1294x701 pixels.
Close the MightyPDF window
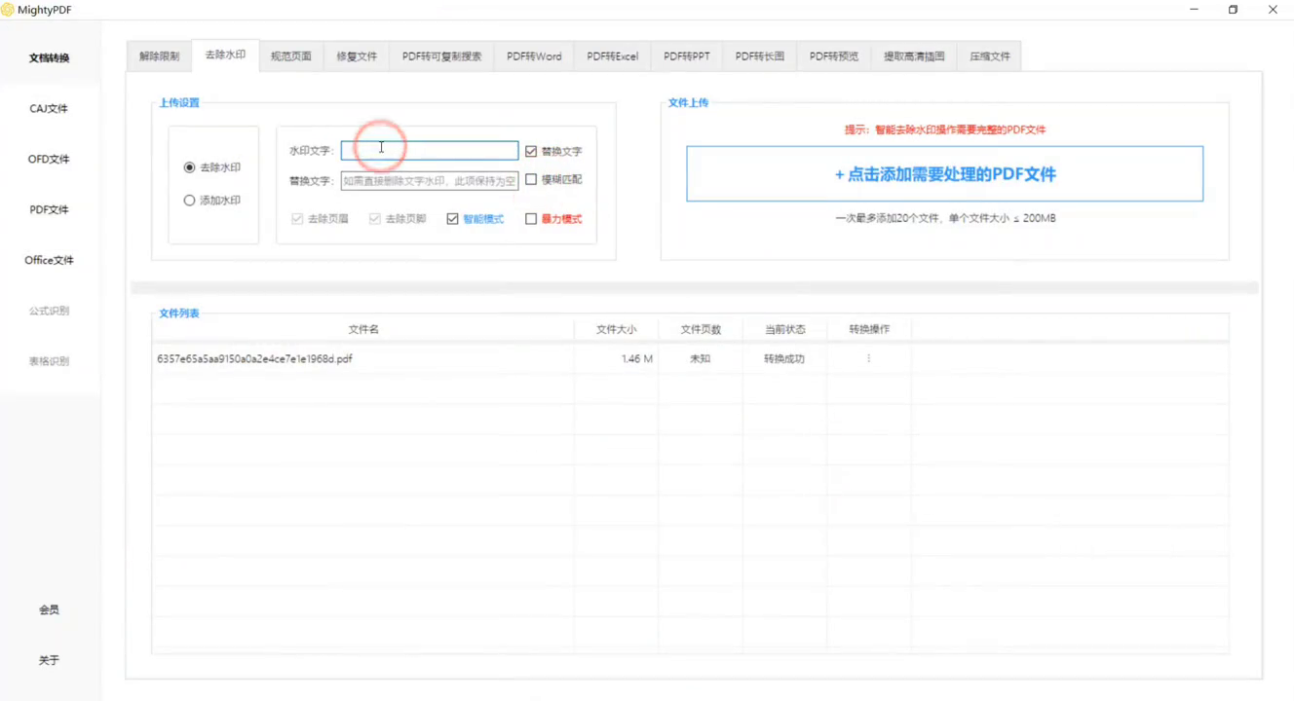[1273, 10]
